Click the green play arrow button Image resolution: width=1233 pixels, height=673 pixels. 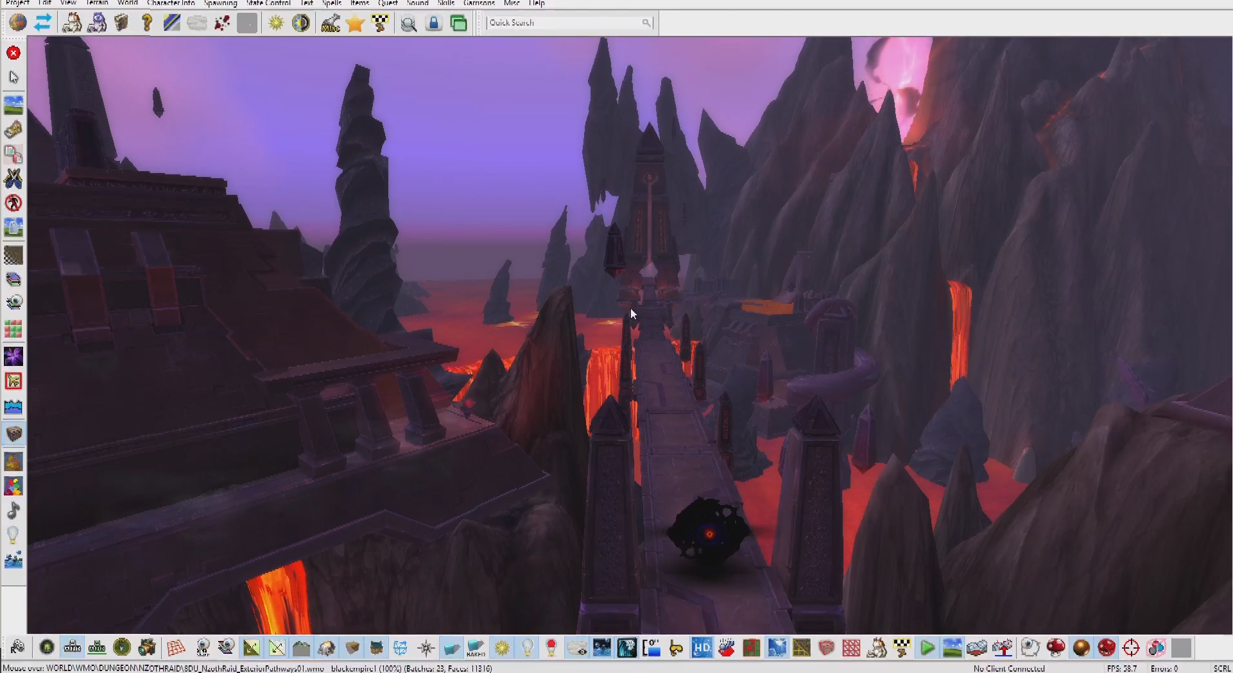(927, 648)
